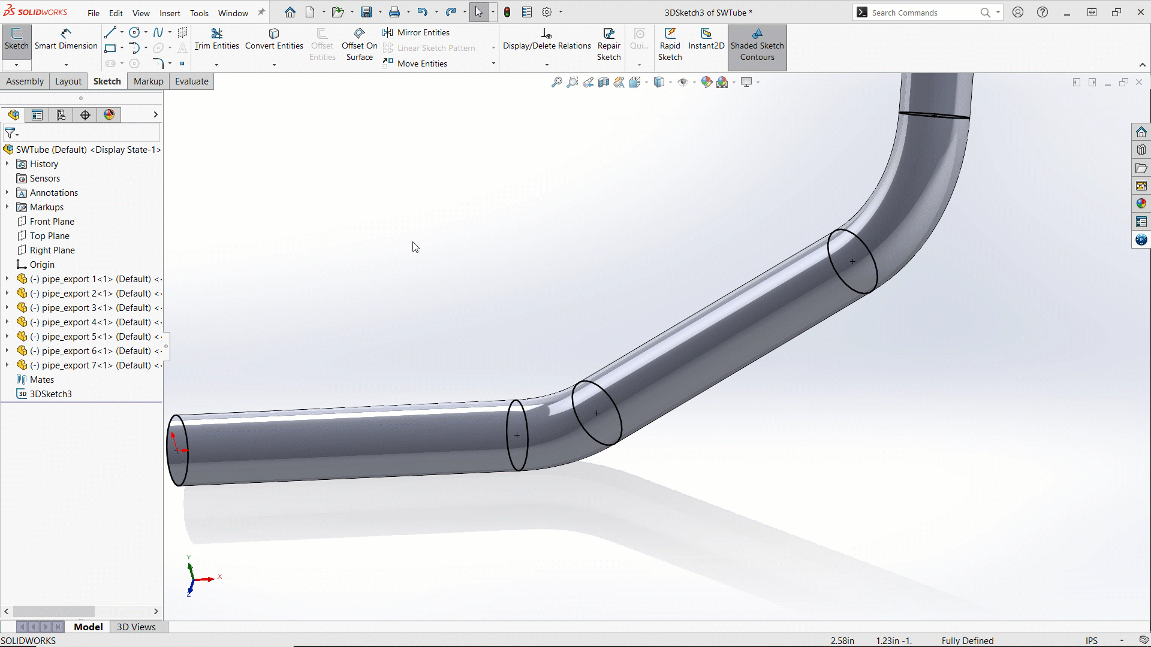Open SOLIDWORKS Resources in task pane
This screenshot has width=1151, height=647.
[1141, 132]
